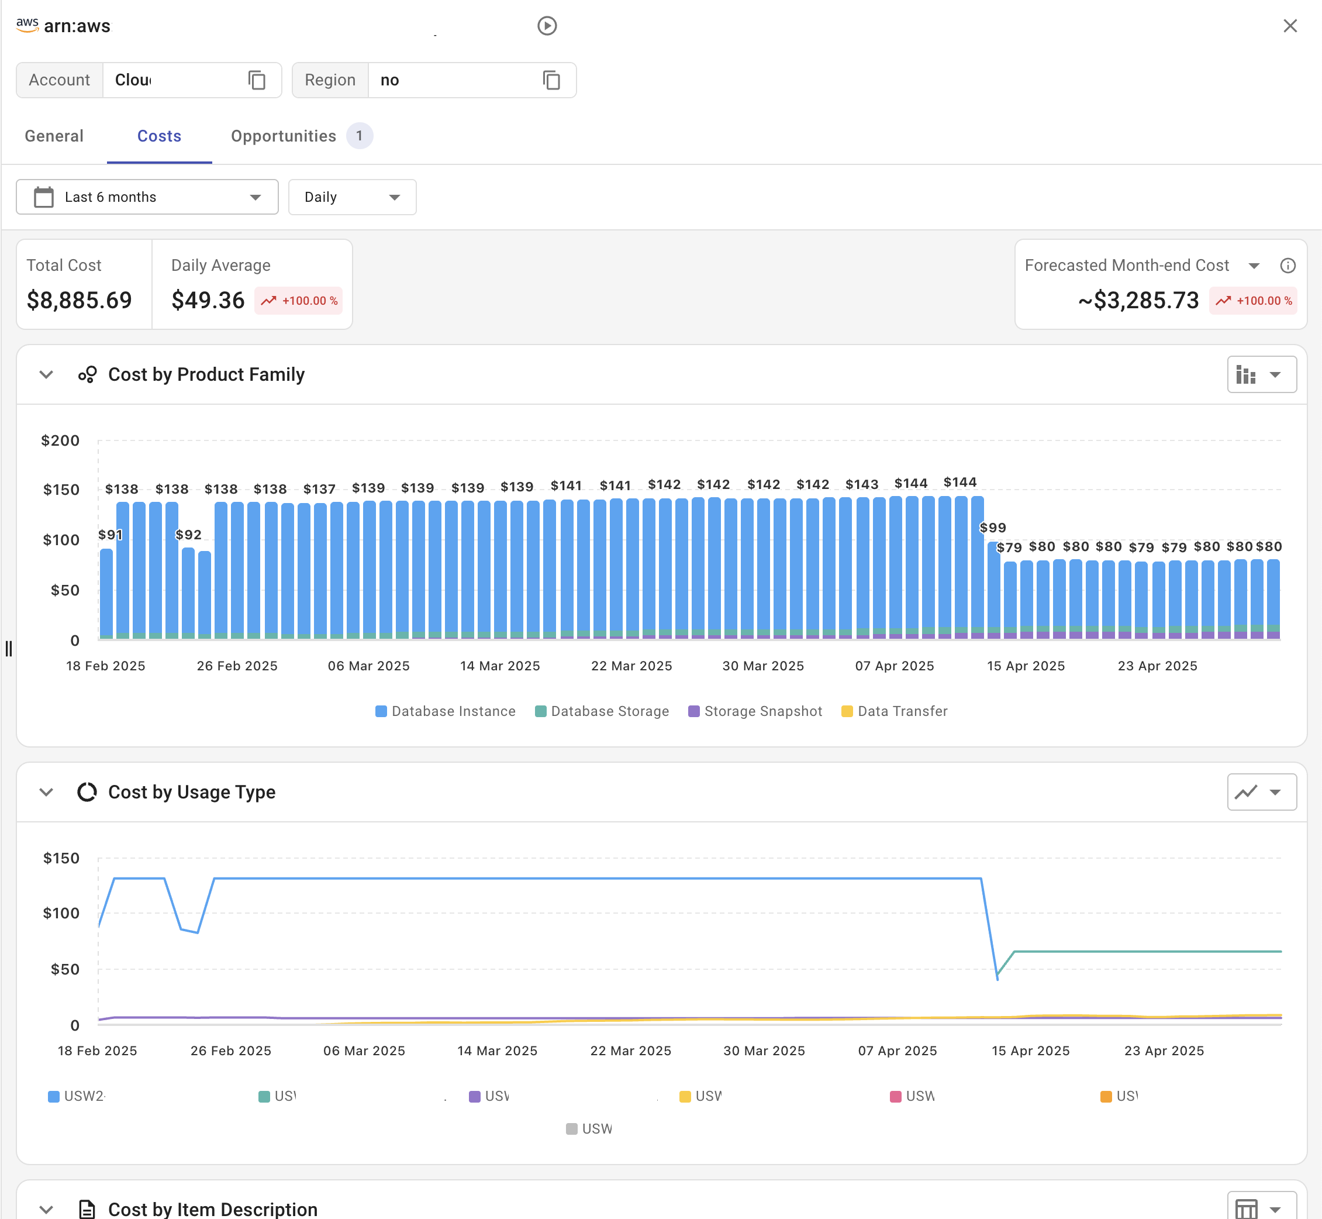This screenshot has height=1219, width=1322.
Task: Open the Last 6 months dropdown
Action: point(147,197)
